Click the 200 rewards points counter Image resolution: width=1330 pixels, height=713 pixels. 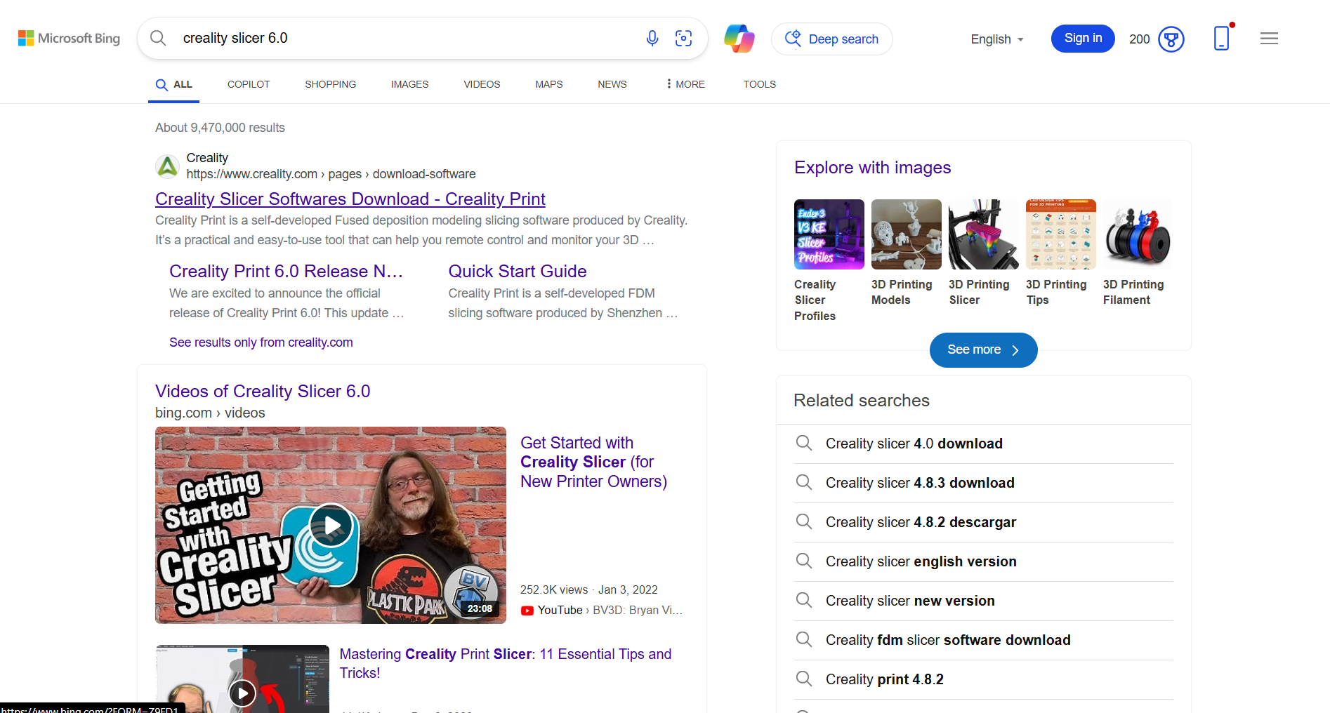click(1139, 39)
